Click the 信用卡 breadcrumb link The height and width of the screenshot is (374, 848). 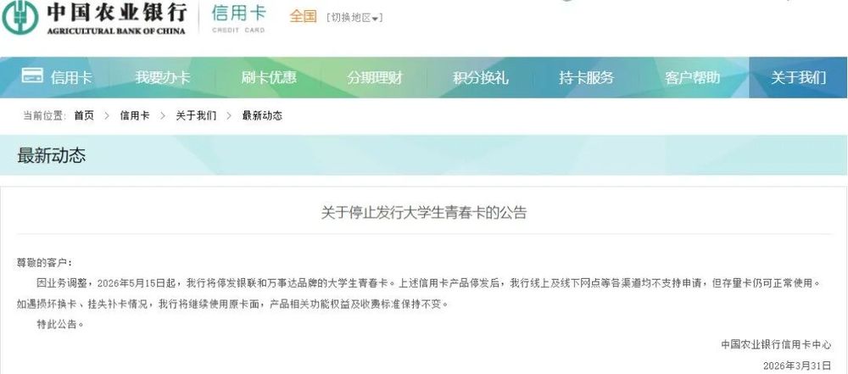pyautogui.click(x=135, y=115)
